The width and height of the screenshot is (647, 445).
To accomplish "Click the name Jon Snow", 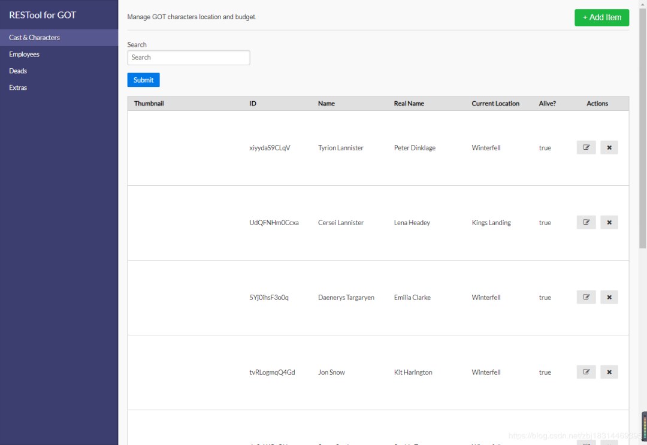I will 331,373.
